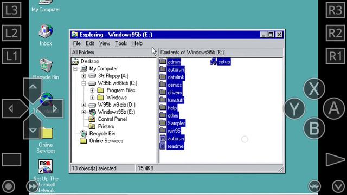Viewport: 347px width, 195px height.
Task: Tap the L3 overlay button
Action: pyautogui.click(x=11, y=10)
